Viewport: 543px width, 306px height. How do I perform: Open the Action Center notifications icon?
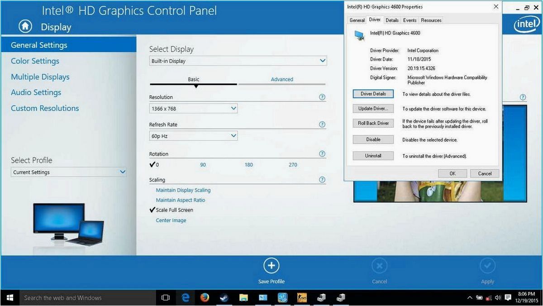pos(508,298)
